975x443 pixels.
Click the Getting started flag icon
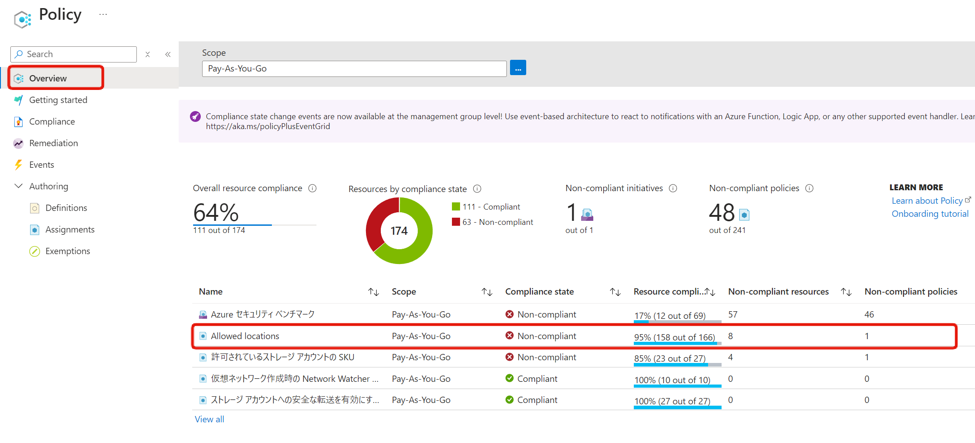[18, 100]
